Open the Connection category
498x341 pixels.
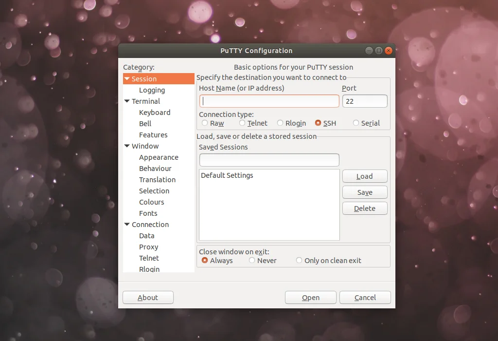pos(150,225)
